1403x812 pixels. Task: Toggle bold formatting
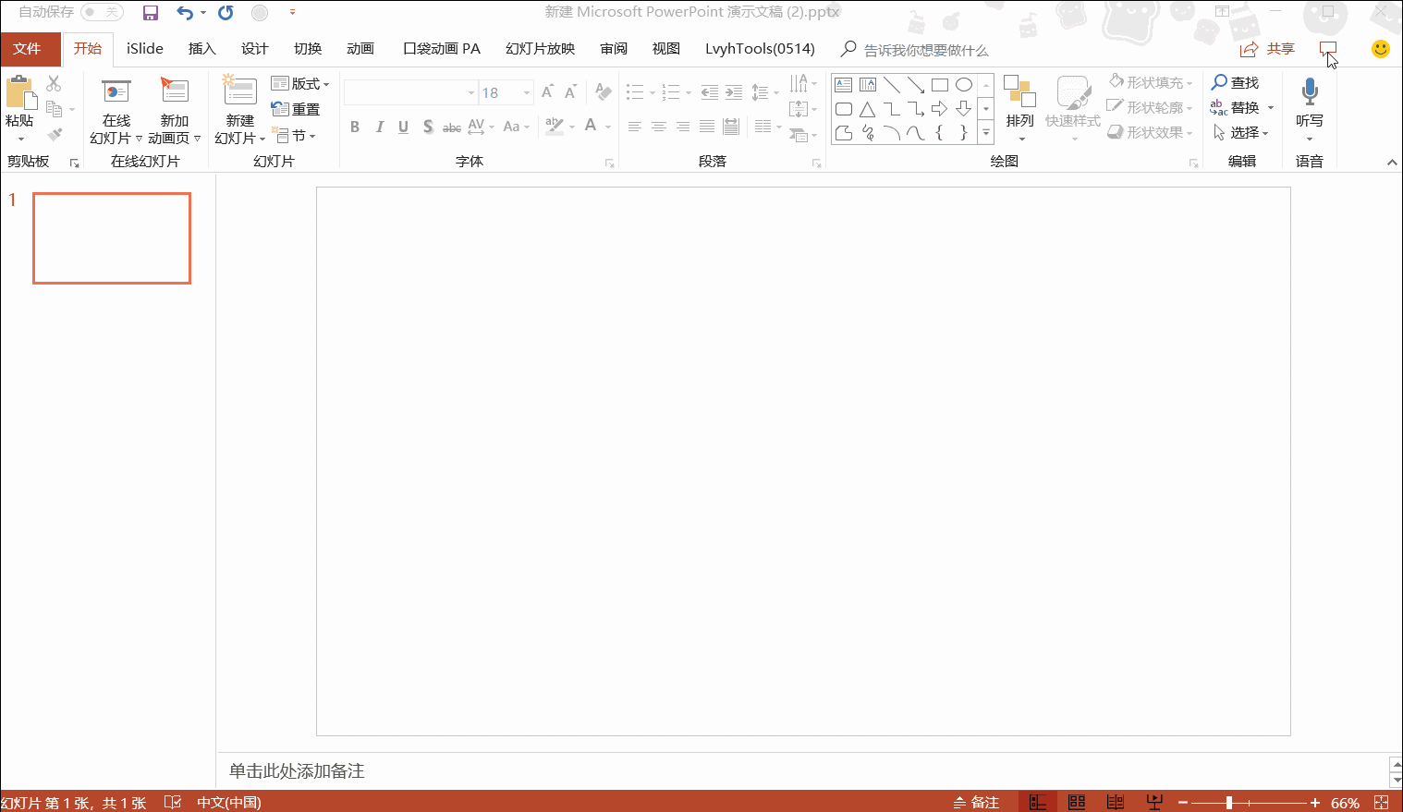coord(355,127)
